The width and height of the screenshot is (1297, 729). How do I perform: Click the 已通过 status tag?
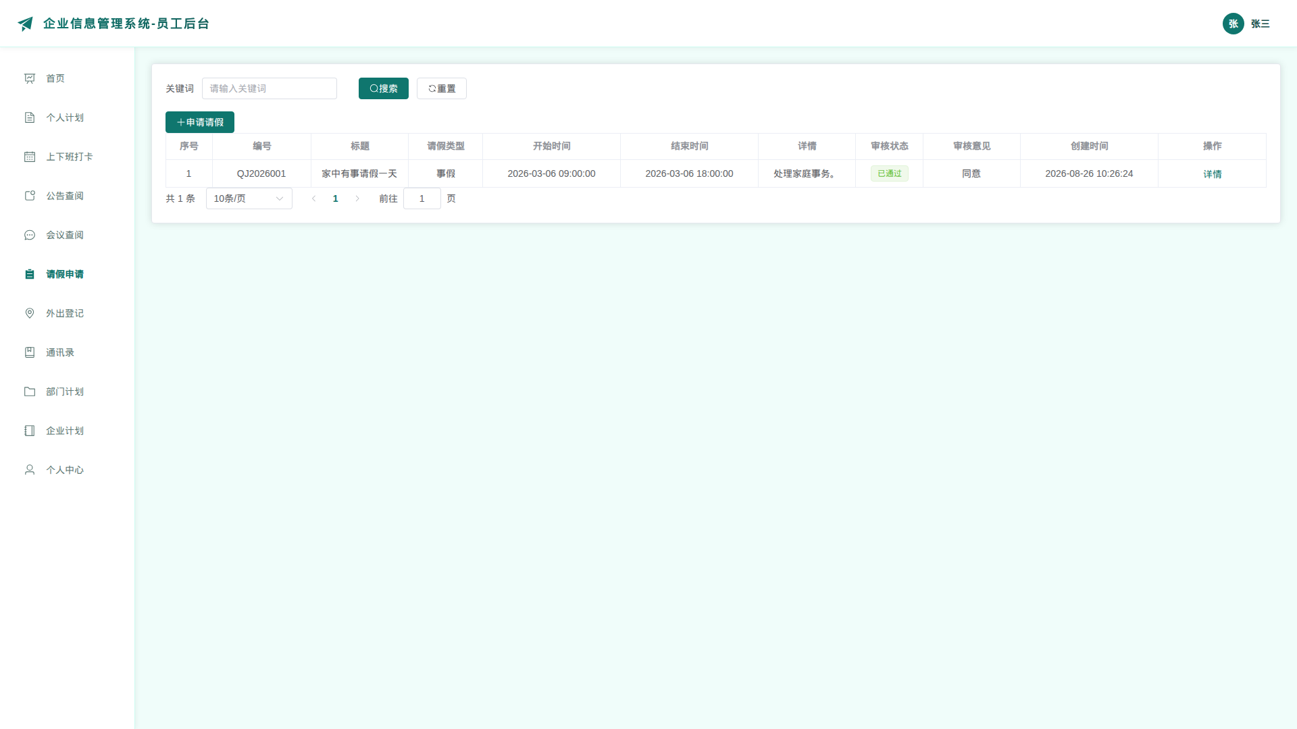pyautogui.click(x=890, y=173)
